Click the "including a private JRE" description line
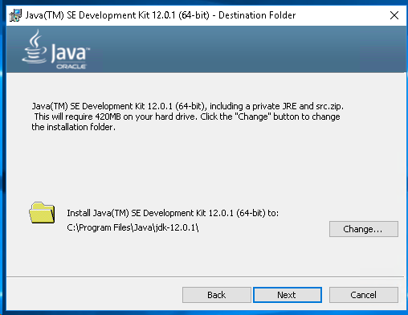Screen dimensions: 408x315 pos(187,106)
